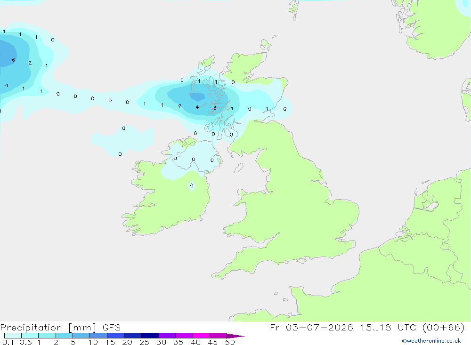Viewport: 471px width, 345px height.
Task: Select the 10–15 mm legend color box
Action: (98, 336)
